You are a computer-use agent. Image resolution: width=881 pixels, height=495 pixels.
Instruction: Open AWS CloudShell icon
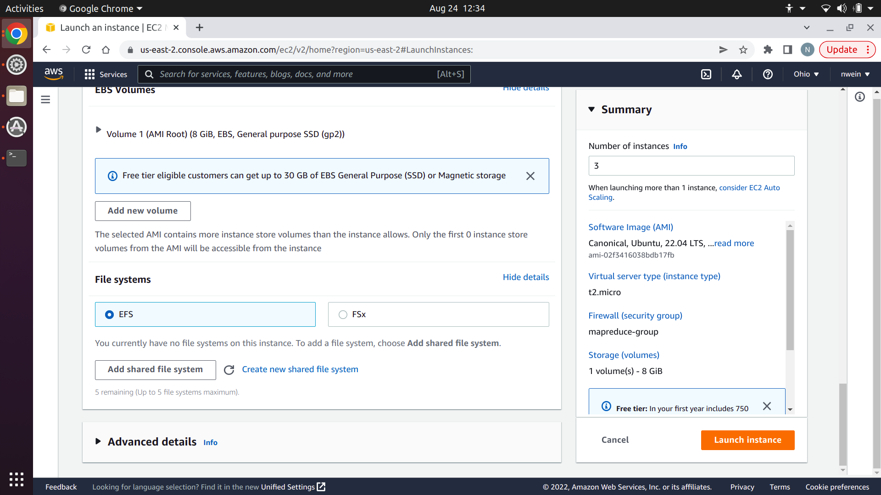pos(706,74)
